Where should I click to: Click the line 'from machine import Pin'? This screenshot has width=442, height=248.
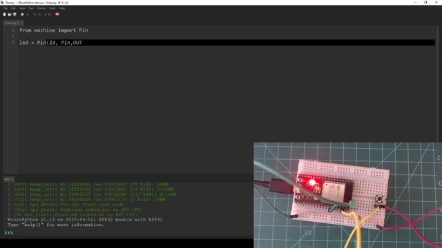pos(54,30)
